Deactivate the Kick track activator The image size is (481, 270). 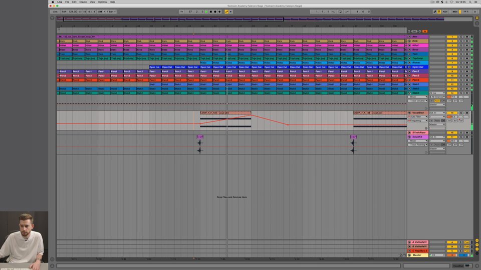(452, 41)
